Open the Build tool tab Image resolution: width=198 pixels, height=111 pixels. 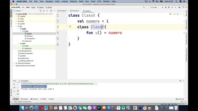pyautogui.click(x=51, y=99)
